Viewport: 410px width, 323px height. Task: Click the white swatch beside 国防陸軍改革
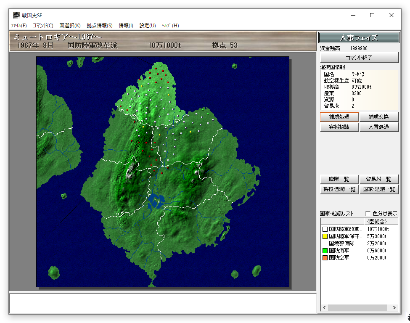(x=325, y=229)
